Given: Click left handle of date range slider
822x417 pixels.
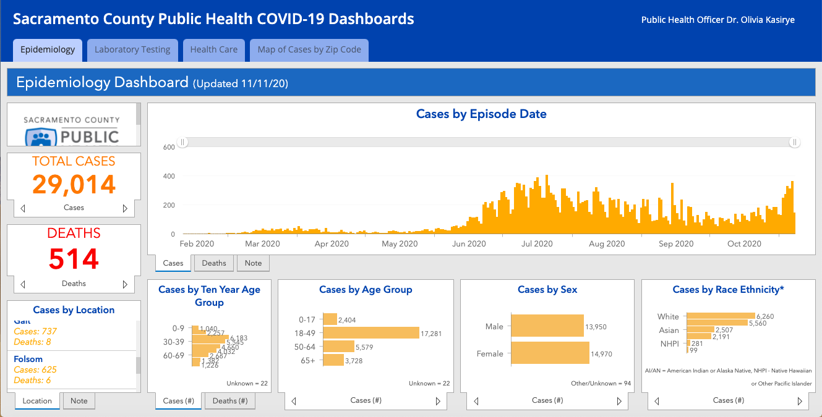Looking at the screenshot, I should pos(182,143).
